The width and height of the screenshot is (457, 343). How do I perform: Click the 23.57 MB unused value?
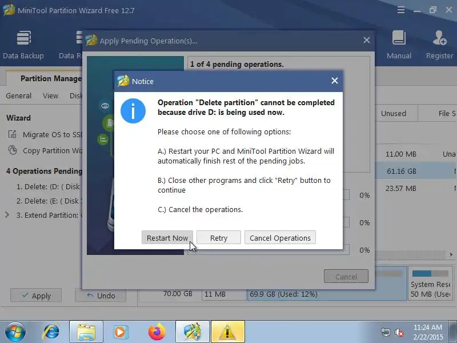coord(401,189)
